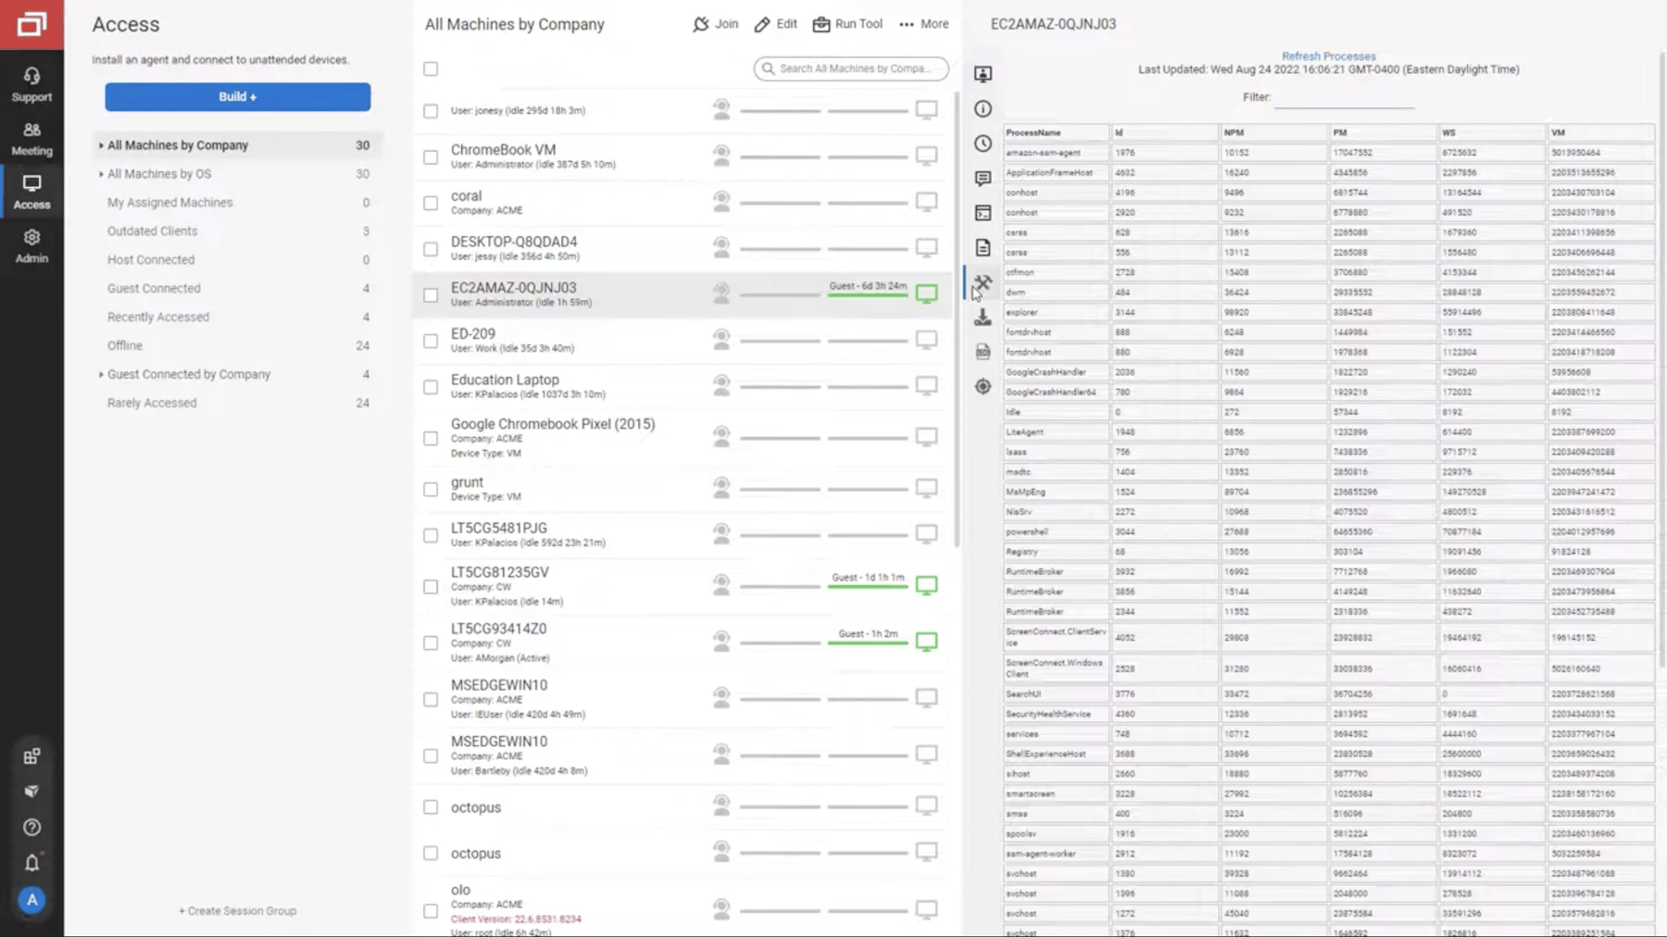Screen dimensions: 1667x937
Task: Open the Commands terminal panel icon
Action: [983, 212]
